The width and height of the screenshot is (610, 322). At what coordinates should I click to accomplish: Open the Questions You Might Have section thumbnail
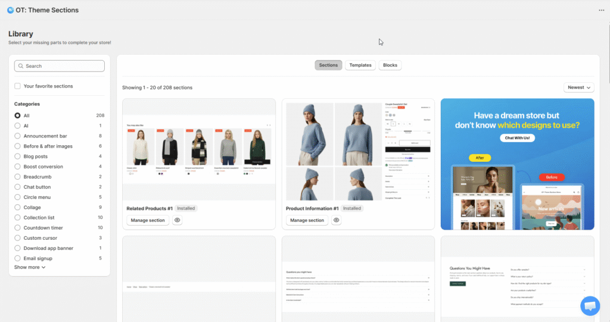[518, 279]
